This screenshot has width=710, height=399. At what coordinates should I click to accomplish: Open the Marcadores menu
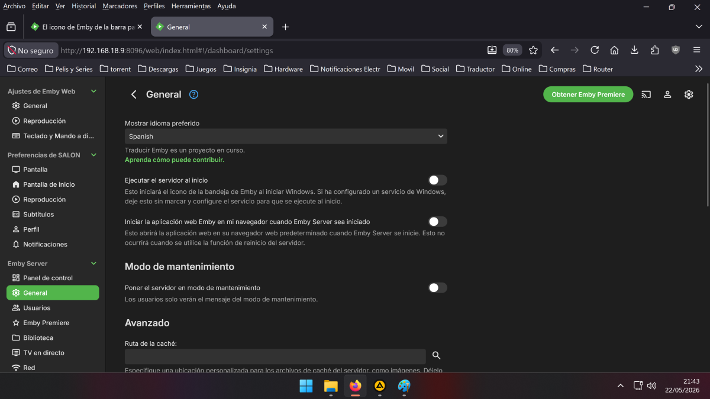pos(120,6)
